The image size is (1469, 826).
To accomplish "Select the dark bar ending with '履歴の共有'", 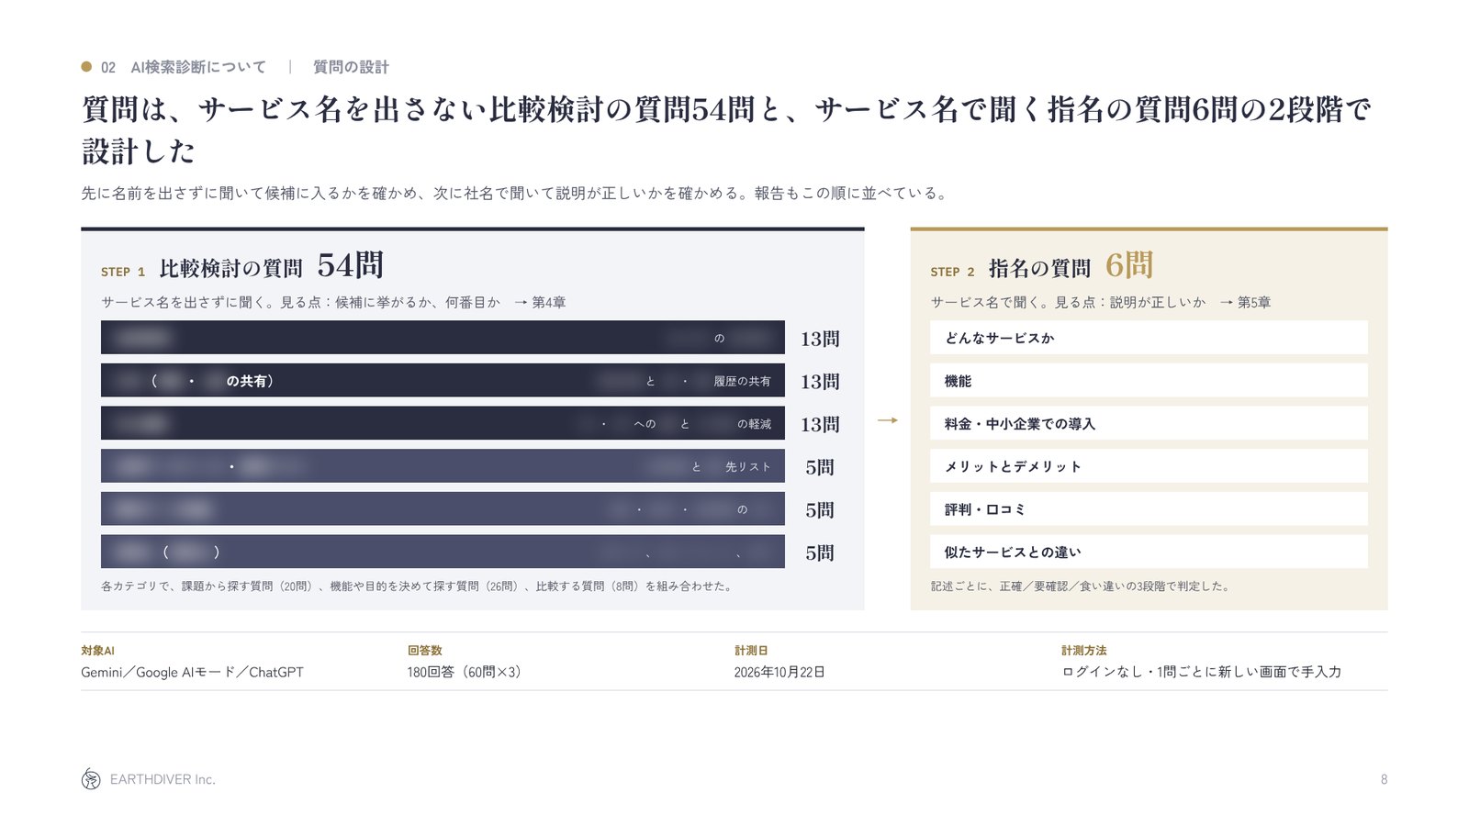I will click(443, 380).
